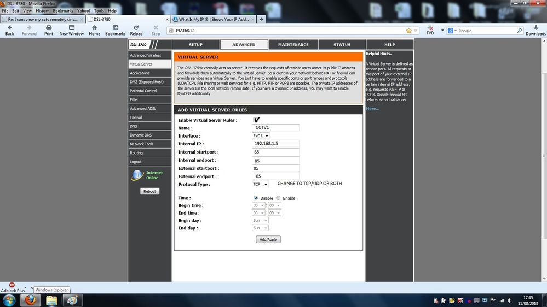Click the network signal tray icon
This screenshot has height=307, width=547.
click(502, 300)
